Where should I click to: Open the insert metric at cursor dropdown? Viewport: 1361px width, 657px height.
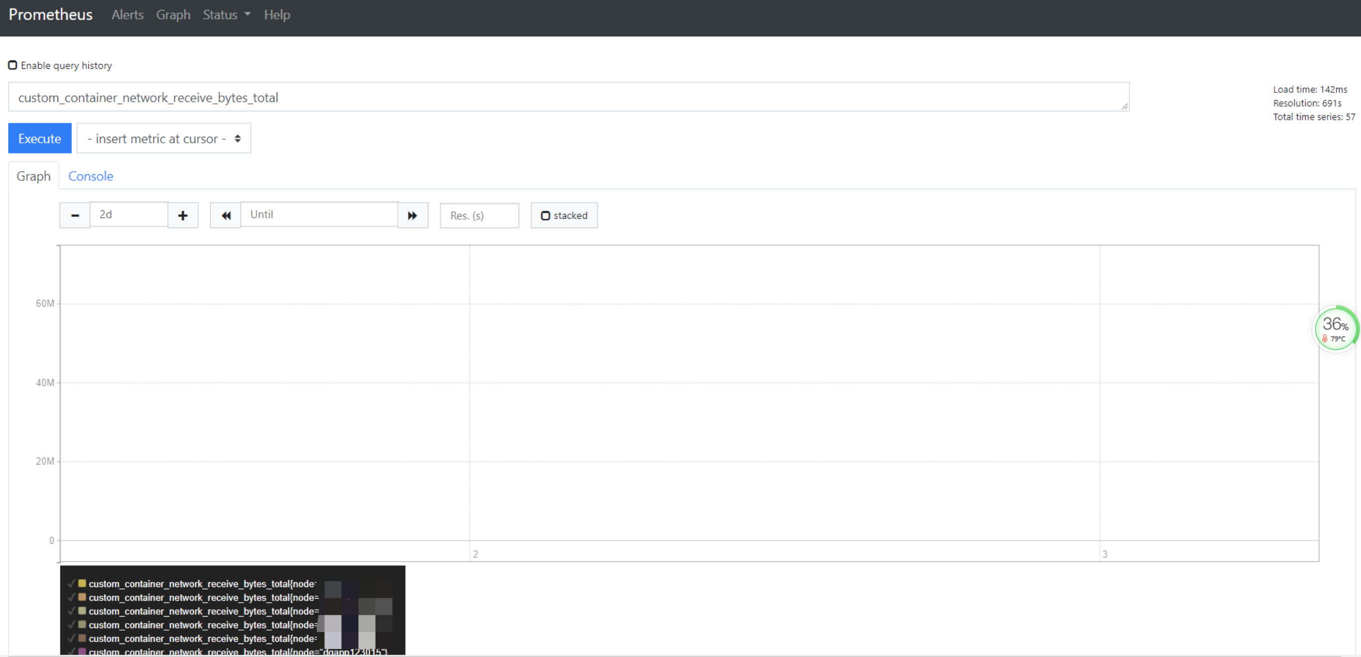coord(164,138)
